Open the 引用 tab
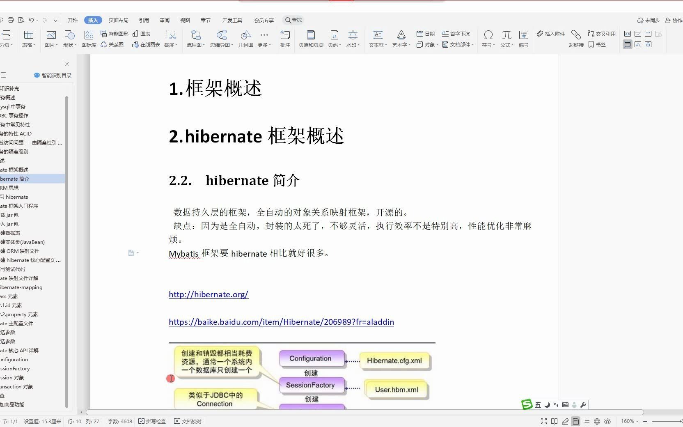This screenshot has width=683, height=427. point(144,20)
